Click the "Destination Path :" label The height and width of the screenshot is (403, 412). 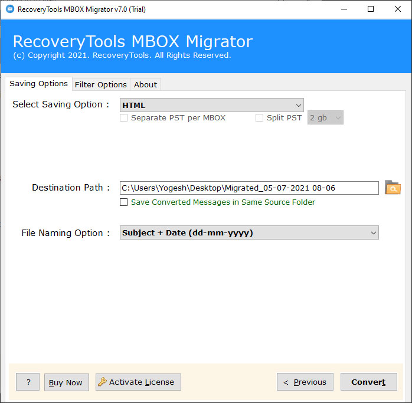[x=71, y=188]
